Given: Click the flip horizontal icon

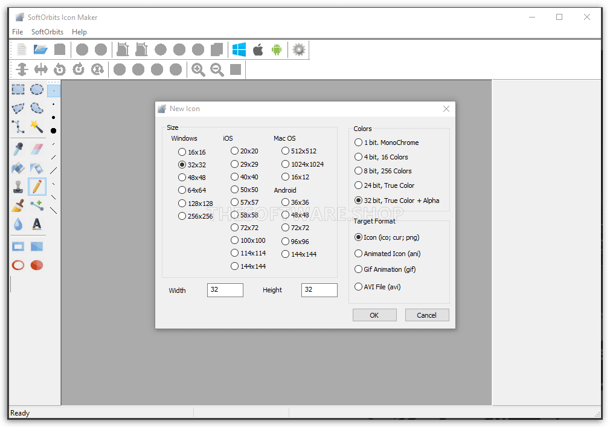Looking at the screenshot, I should pos(41,69).
